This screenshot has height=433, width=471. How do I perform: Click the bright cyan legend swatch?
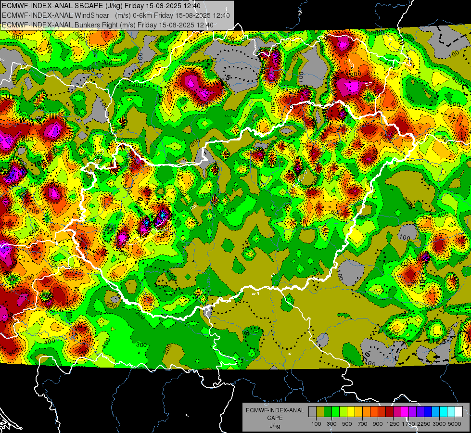(x=444, y=412)
